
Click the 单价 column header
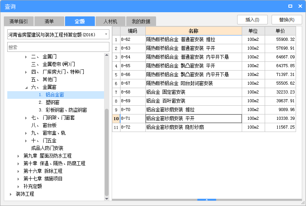[x=280, y=31]
